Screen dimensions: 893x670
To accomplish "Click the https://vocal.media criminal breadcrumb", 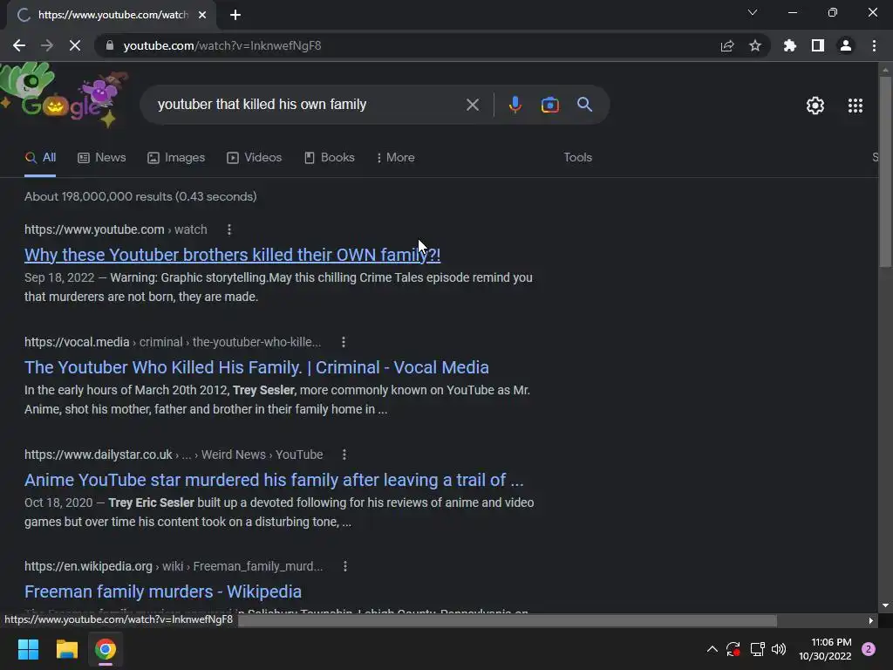I will pyautogui.click(x=173, y=342).
